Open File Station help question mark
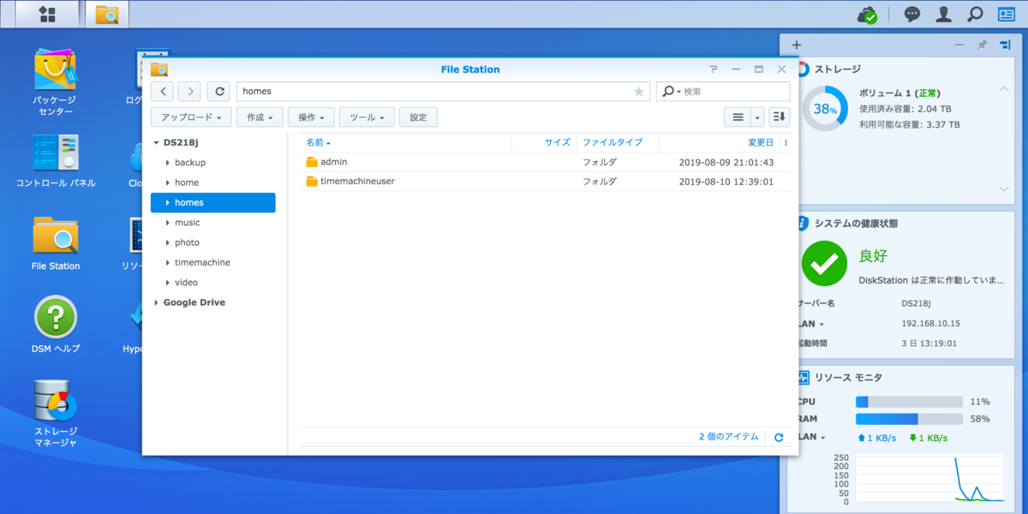 click(x=714, y=69)
